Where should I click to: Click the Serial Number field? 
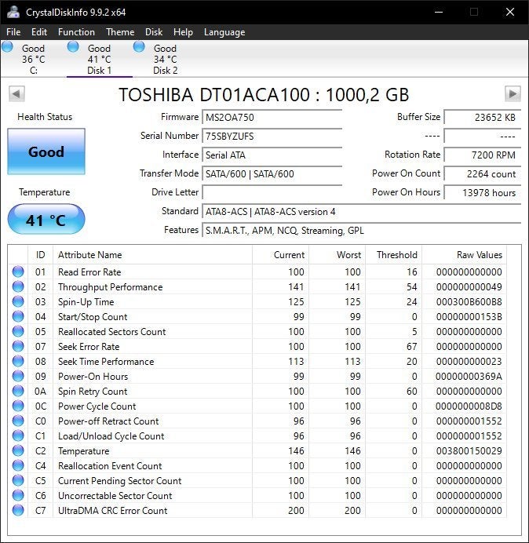pyautogui.click(x=272, y=136)
